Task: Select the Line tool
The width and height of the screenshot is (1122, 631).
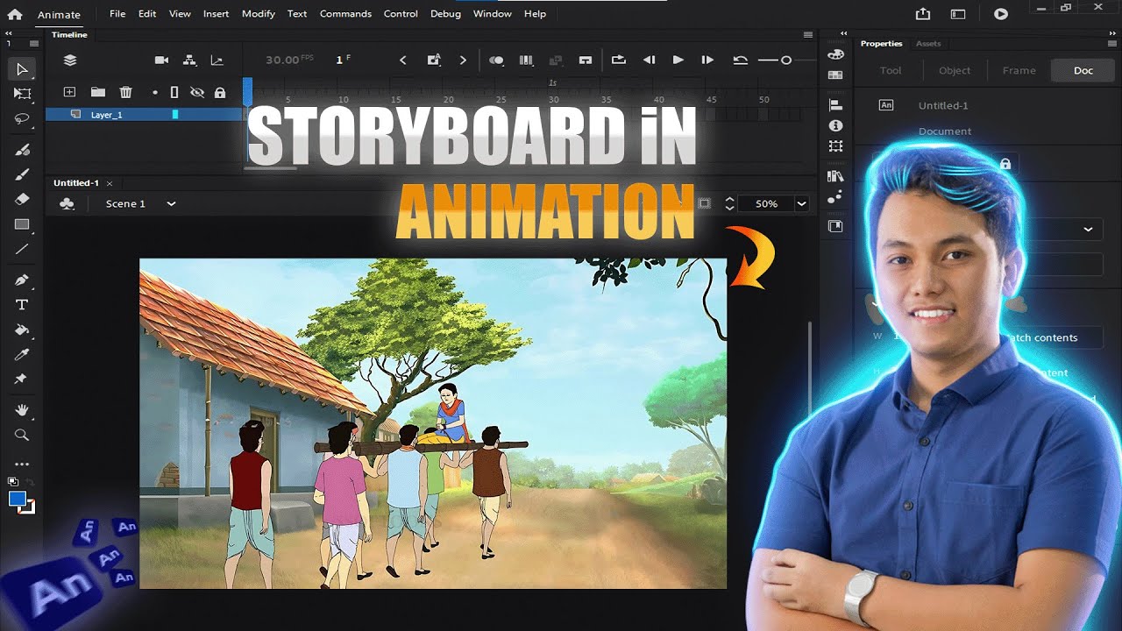Action: 22,249
